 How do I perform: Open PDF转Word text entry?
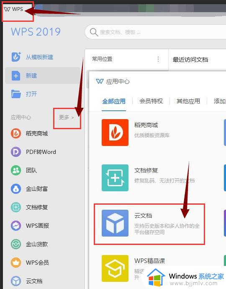(41, 152)
